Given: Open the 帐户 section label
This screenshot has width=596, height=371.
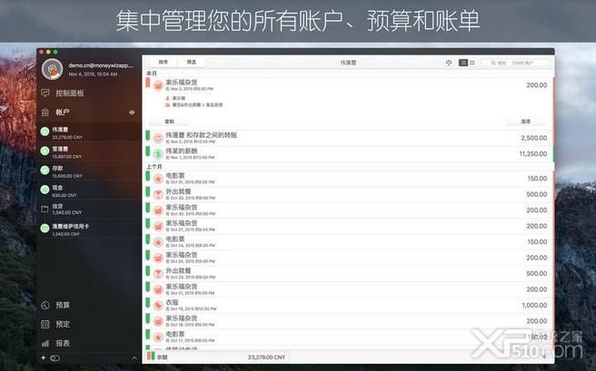Looking at the screenshot, I should click(x=63, y=112).
